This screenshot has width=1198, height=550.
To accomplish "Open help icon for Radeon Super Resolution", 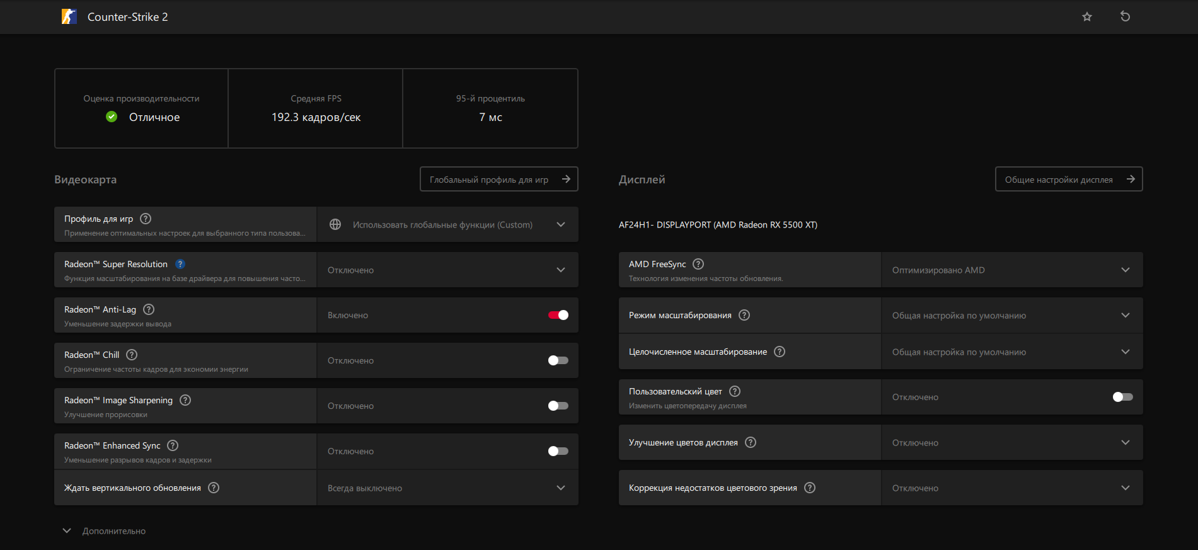I will (180, 265).
